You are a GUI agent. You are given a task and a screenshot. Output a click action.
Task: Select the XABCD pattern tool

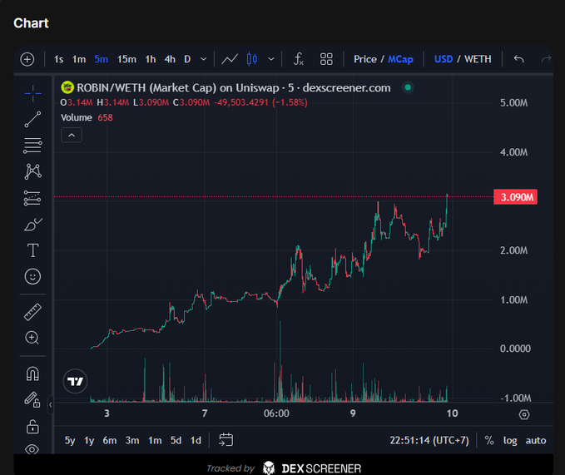(x=32, y=171)
